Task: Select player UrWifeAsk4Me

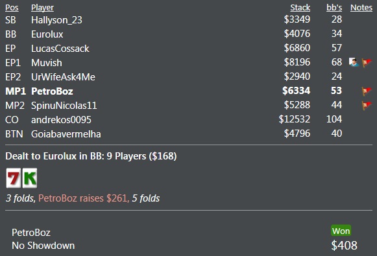Action: click(x=63, y=77)
